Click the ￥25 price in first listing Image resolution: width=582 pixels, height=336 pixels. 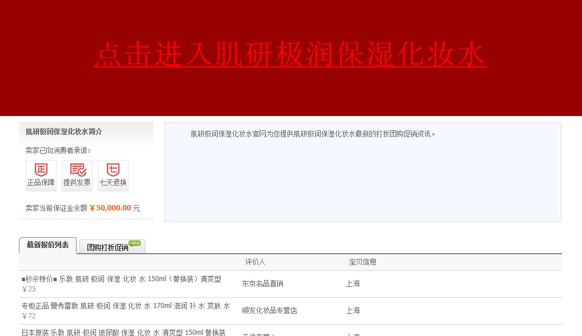coord(29,289)
